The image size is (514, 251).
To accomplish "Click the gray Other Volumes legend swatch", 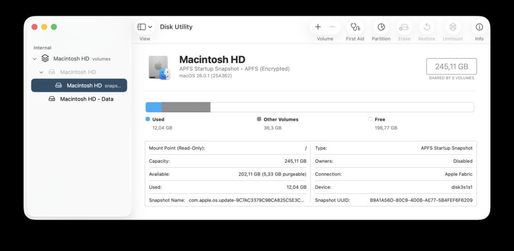I will coord(259,119).
